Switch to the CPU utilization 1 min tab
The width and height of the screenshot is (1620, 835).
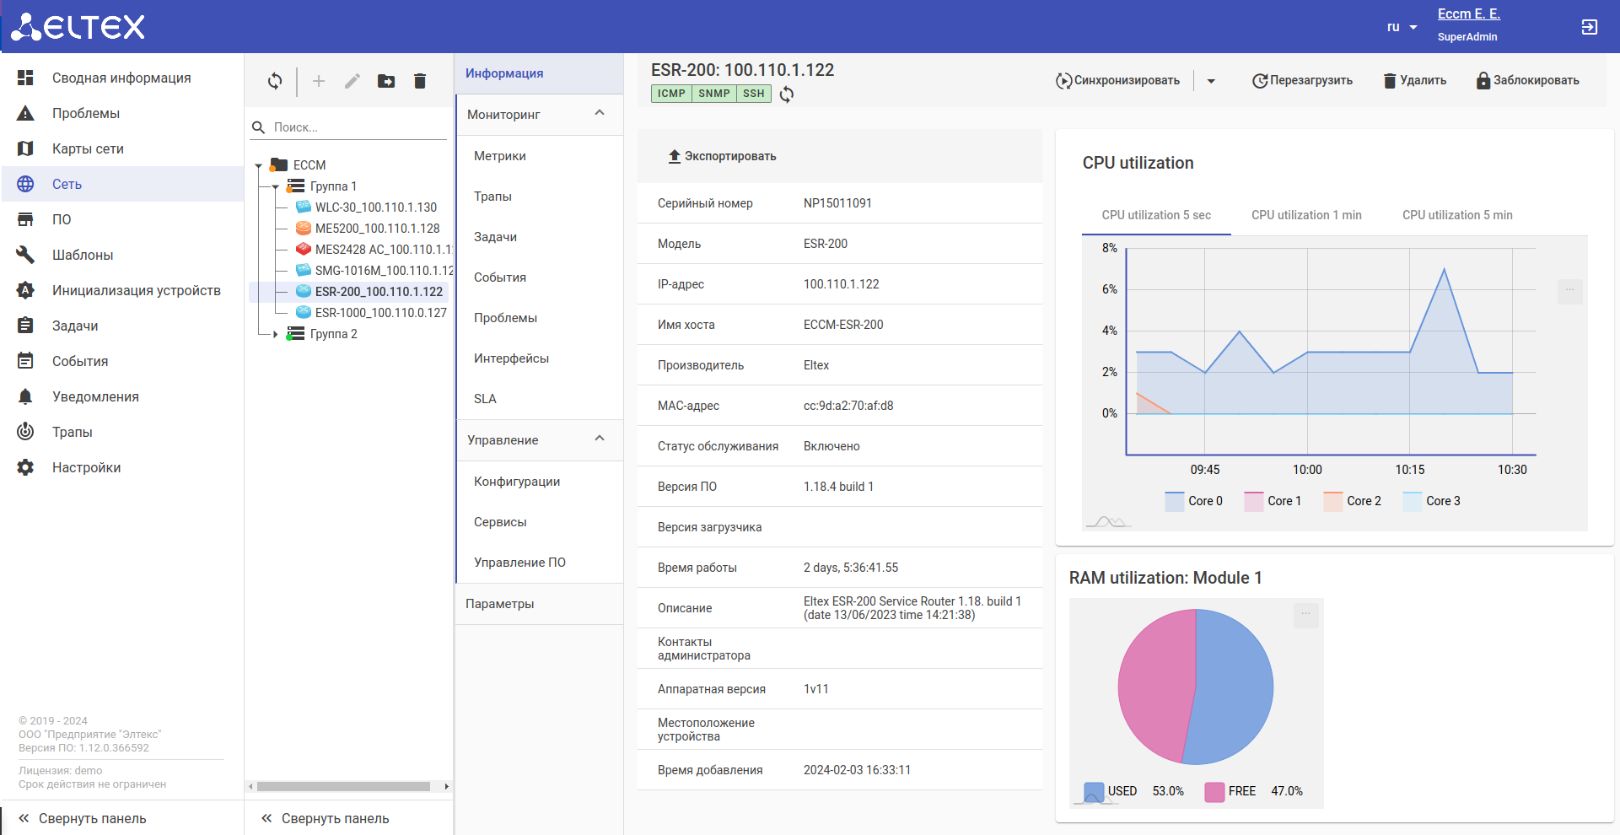1306,215
